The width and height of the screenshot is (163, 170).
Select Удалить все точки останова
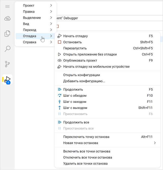pos(85,164)
